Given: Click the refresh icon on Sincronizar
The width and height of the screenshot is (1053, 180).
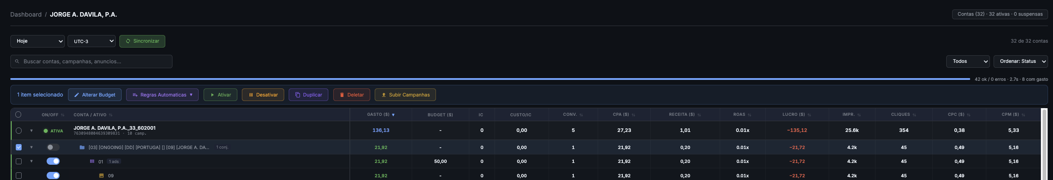Looking at the screenshot, I should point(128,41).
